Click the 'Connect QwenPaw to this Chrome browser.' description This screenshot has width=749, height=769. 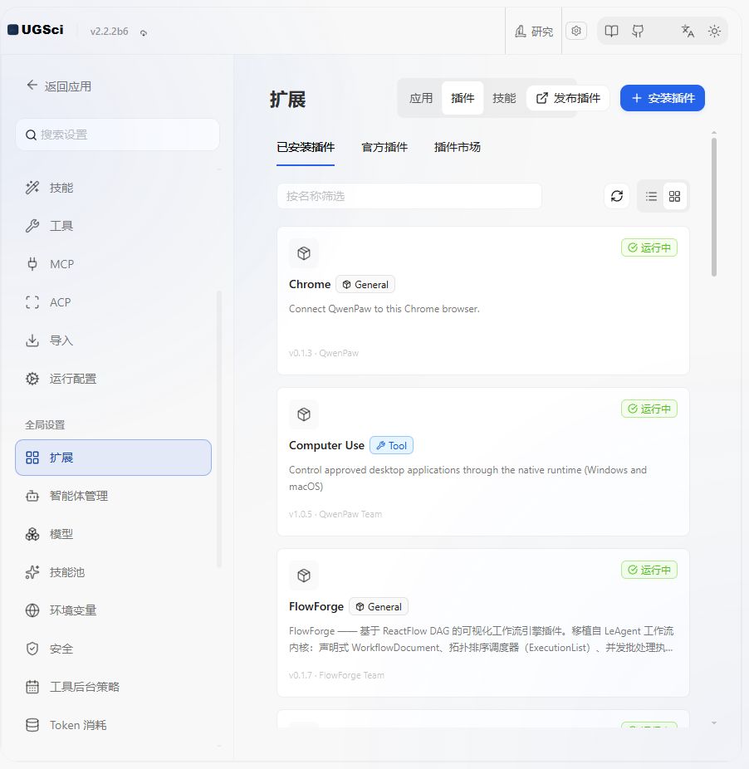(x=384, y=309)
